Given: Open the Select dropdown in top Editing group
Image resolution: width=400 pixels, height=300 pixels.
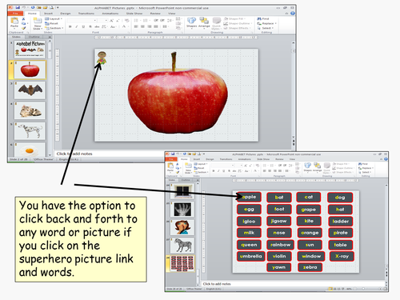Looking at the screenshot, I should tap(266, 28).
